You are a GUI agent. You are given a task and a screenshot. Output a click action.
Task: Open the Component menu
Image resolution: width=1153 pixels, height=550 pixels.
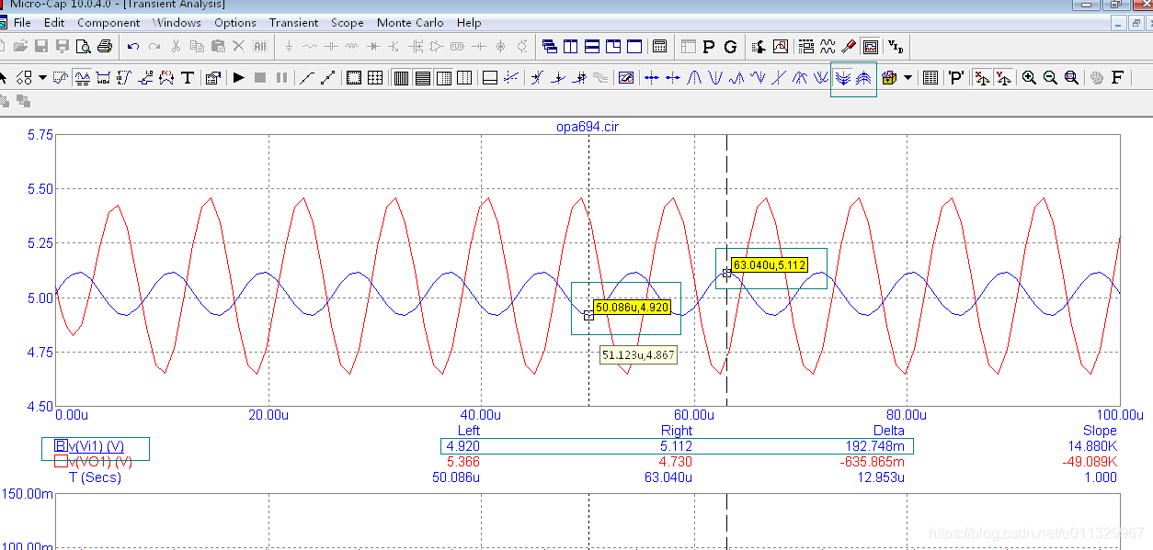click(108, 22)
